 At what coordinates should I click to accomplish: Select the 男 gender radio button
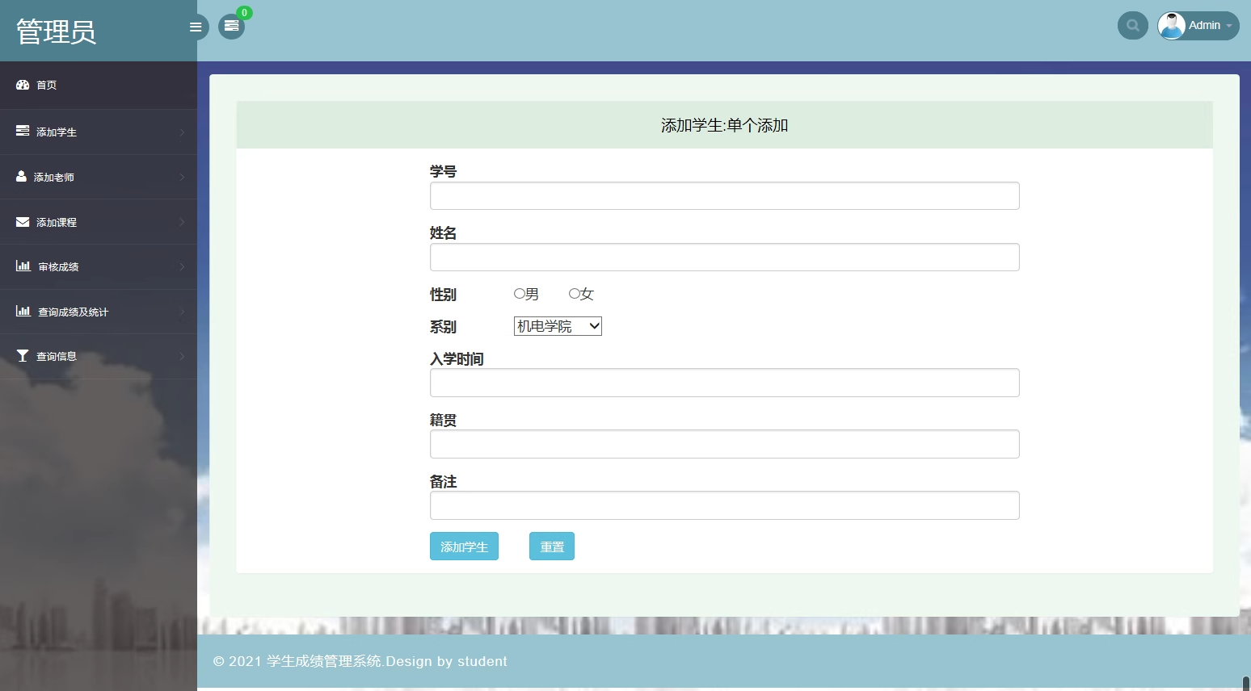(520, 294)
